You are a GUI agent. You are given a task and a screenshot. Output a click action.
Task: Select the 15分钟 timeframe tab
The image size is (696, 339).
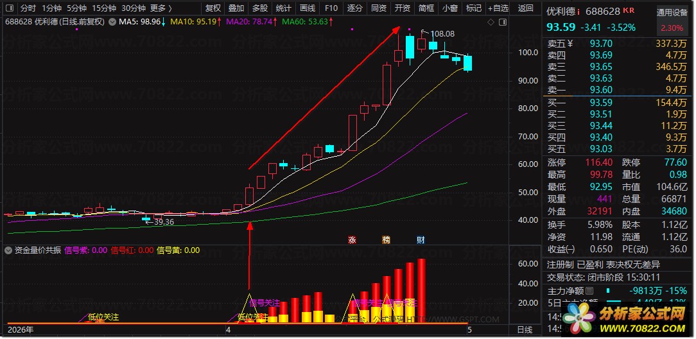104,8
